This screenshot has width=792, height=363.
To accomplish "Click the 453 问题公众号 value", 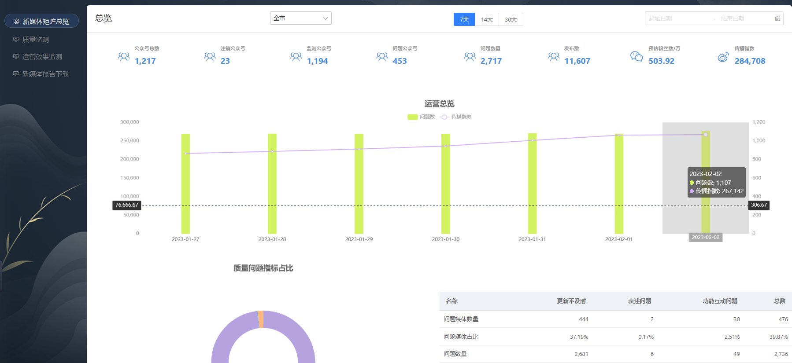I will [x=400, y=61].
